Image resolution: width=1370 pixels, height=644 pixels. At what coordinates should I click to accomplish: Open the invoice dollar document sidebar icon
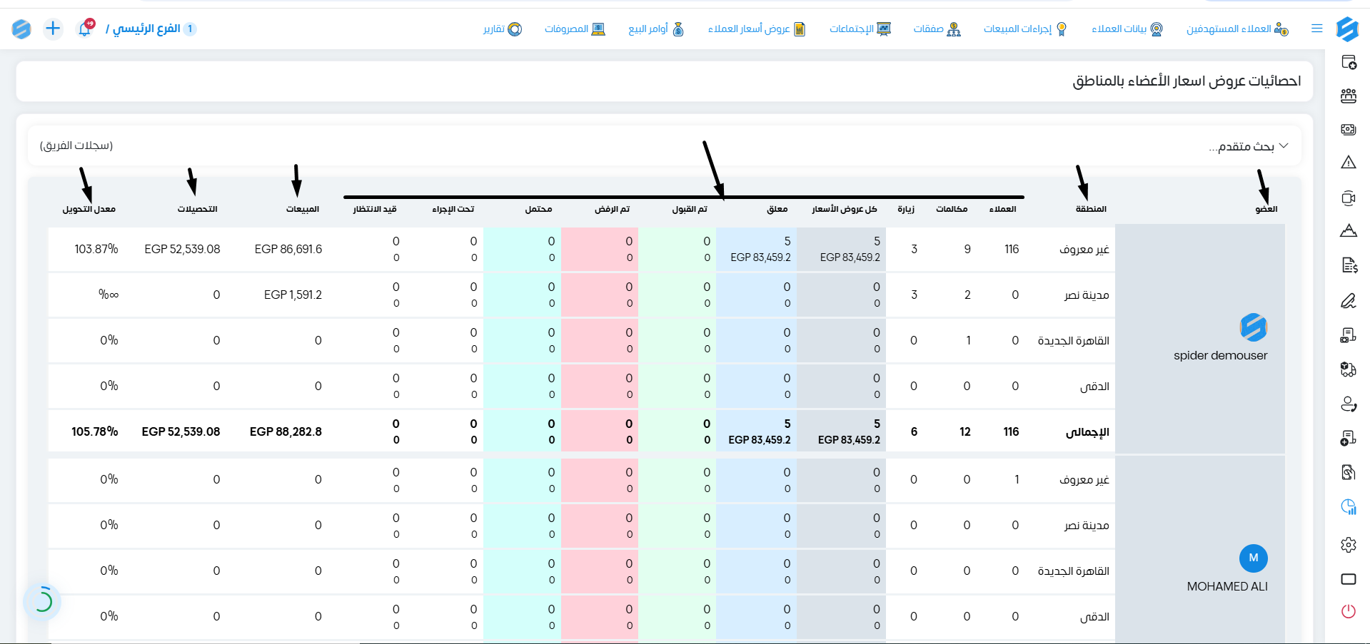tap(1349, 265)
